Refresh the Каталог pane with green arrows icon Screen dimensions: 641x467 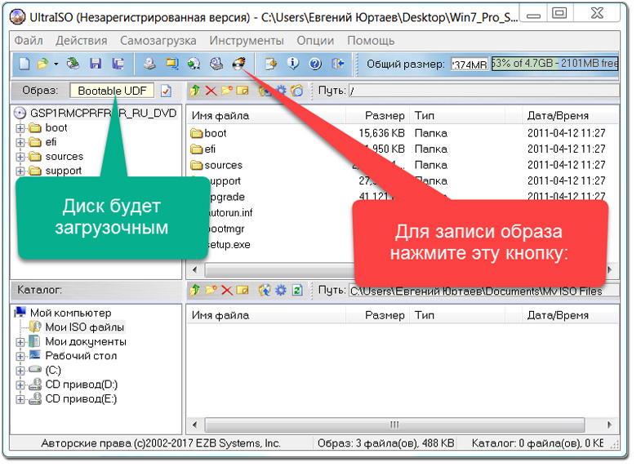(297, 291)
